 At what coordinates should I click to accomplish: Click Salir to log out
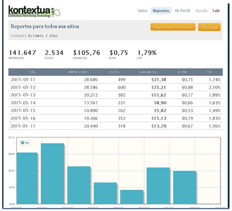point(216,11)
